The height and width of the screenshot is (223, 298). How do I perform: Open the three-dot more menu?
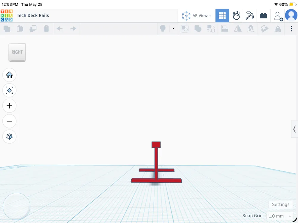click(291, 29)
